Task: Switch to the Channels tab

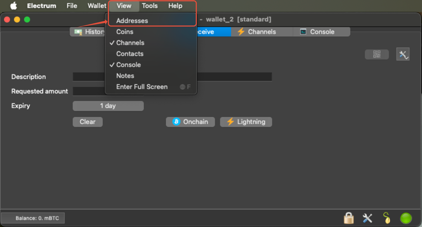Action: (x=262, y=32)
